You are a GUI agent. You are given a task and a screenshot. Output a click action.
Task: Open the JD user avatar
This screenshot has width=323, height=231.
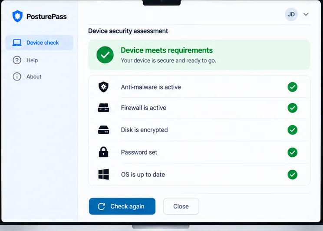point(291,14)
